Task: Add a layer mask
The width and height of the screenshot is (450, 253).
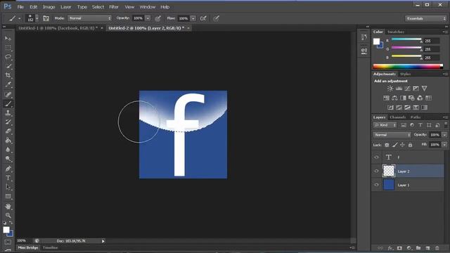Action: coord(399,248)
